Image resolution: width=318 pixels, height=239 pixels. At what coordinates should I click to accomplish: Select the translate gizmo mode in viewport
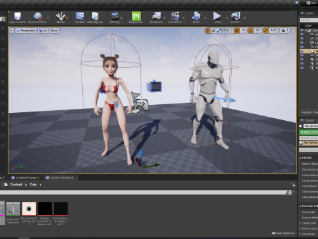point(207,31)
